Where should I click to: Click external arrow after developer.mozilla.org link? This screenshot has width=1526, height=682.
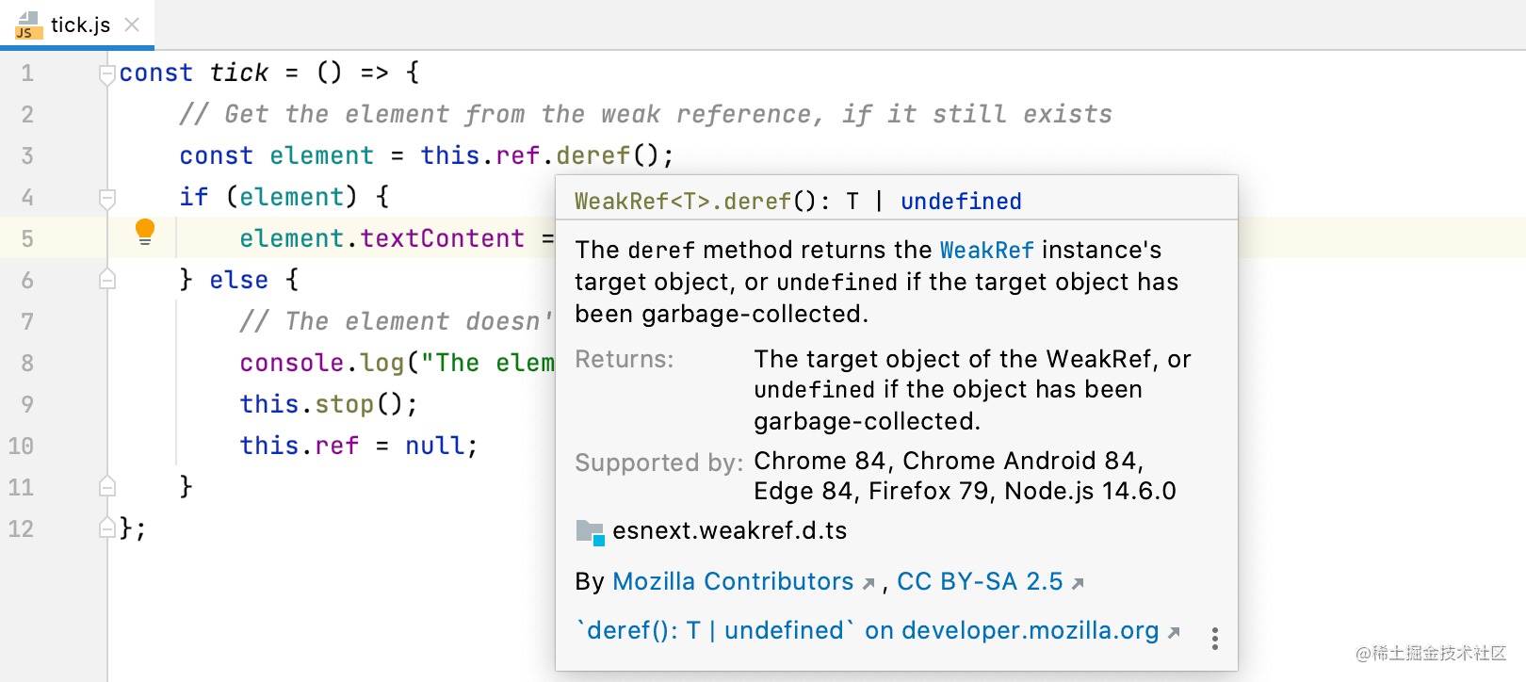click(1174, 633)
